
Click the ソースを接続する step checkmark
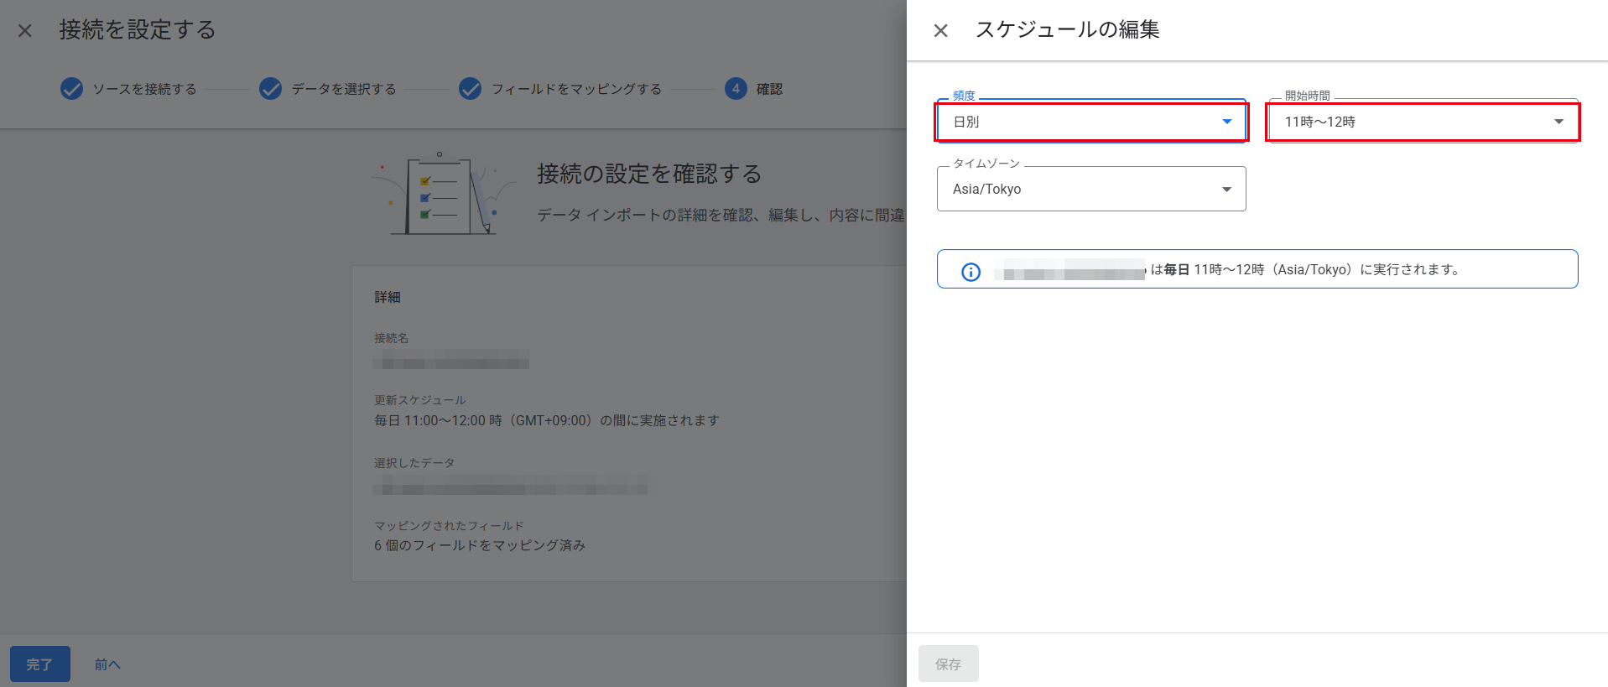pyautogui.click(x=72, y=89)
